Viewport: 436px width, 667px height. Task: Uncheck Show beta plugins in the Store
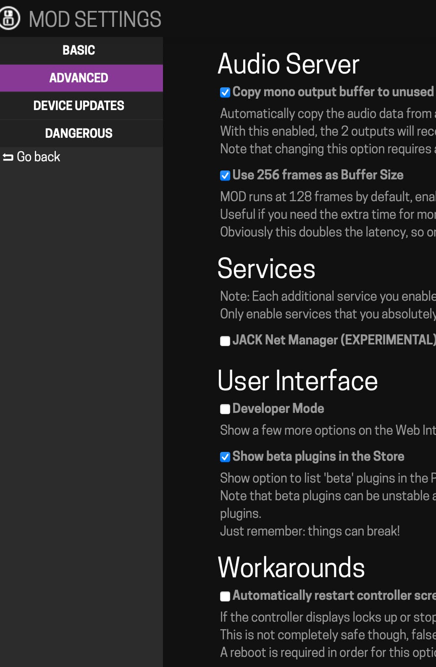[x=225, y=457]
